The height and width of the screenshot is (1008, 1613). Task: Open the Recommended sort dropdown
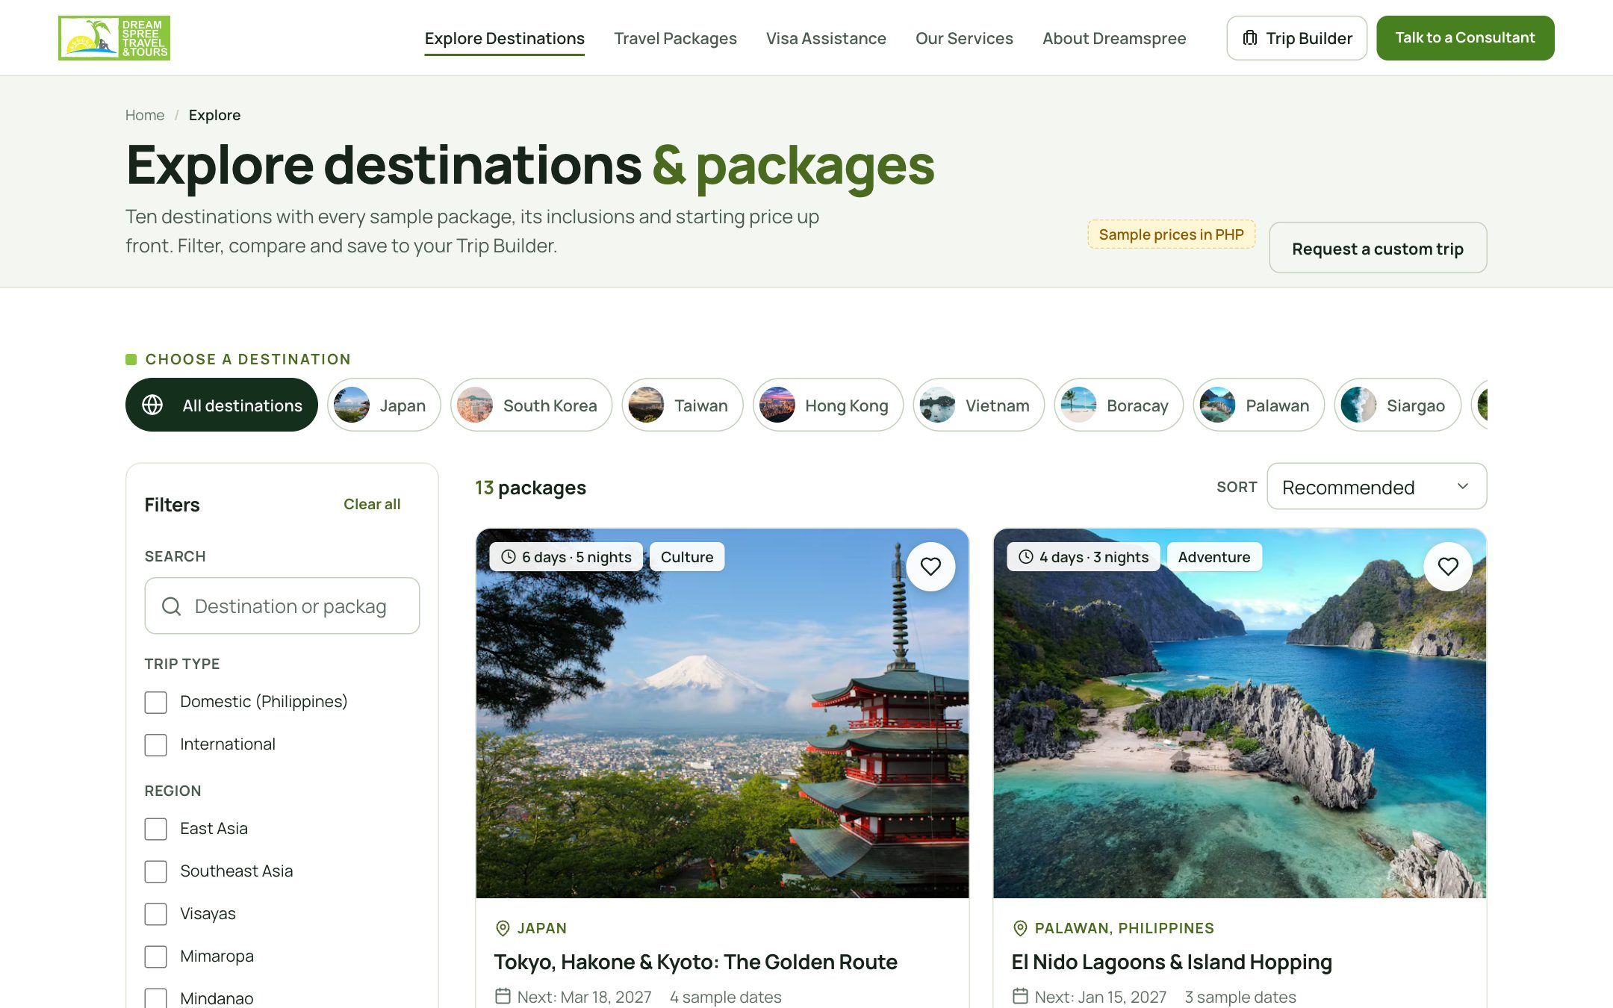coord(1376,487)
